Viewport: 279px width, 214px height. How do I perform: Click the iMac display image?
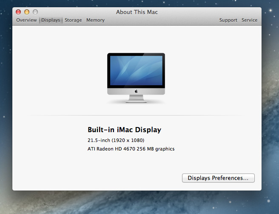[x=136, y=78]
